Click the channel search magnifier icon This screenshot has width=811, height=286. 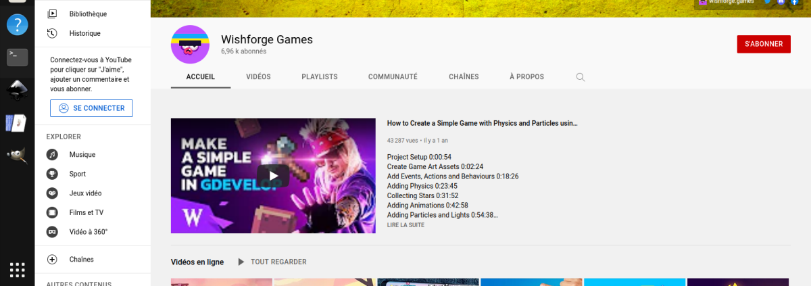point(580,77)
